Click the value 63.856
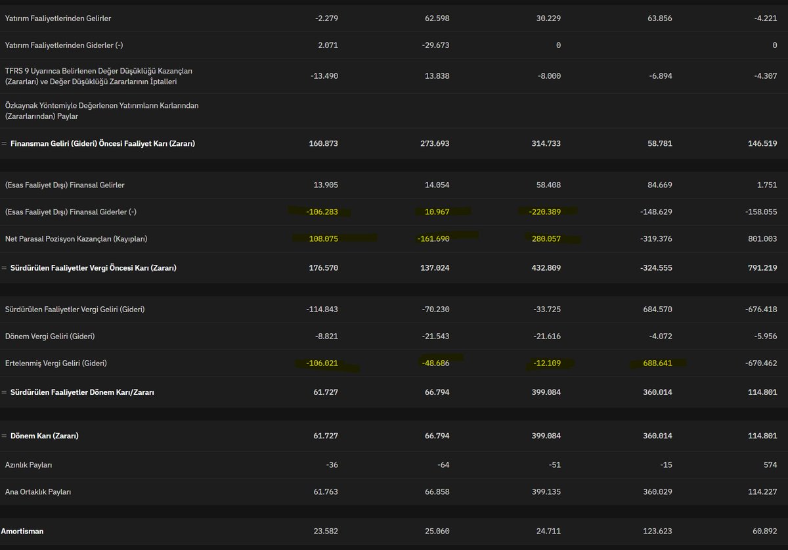The height and width of the screenshot is (550, 788). point(659,18)
